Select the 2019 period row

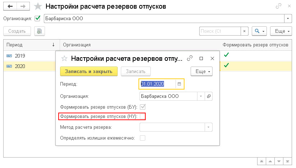coord(30,56)
